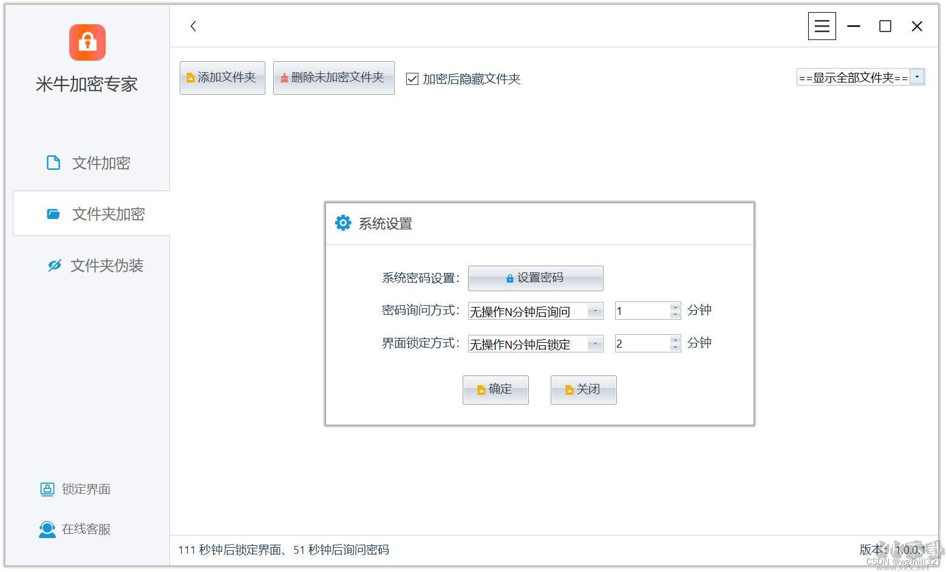Click the back arrow at top left

point(192,26)
